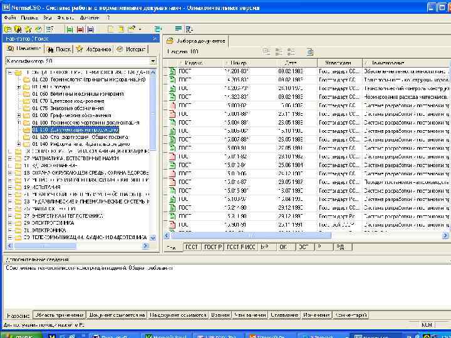Open the Комментарий details tab
The height and width of the screenshot is (338, 451).
351,315
